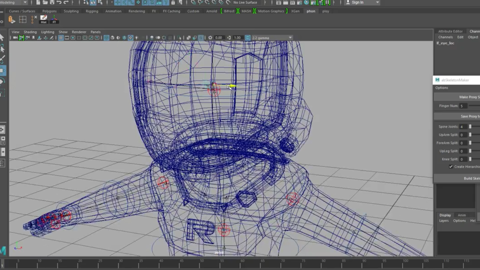The width and height of the screenshot is (480, 270).
Task: Click the Undo arrow icon
Action: tap(59, 2)
